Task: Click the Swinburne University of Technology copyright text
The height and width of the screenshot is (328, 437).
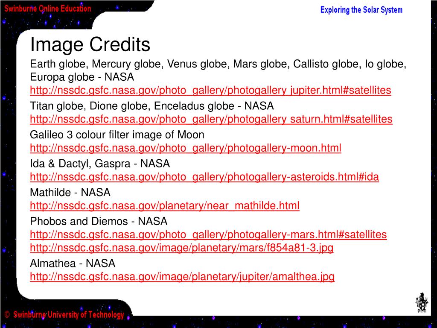Action: click(64, 315)
